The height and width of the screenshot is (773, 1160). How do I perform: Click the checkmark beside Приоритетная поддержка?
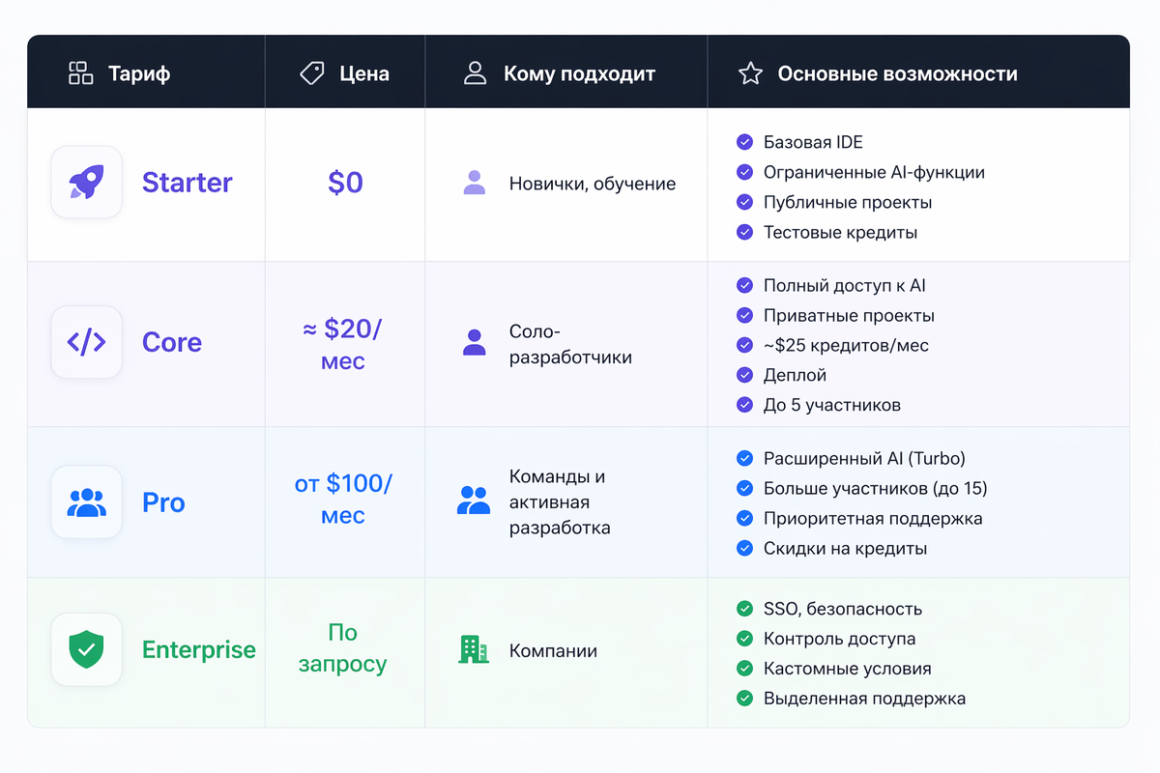point(744,518)
